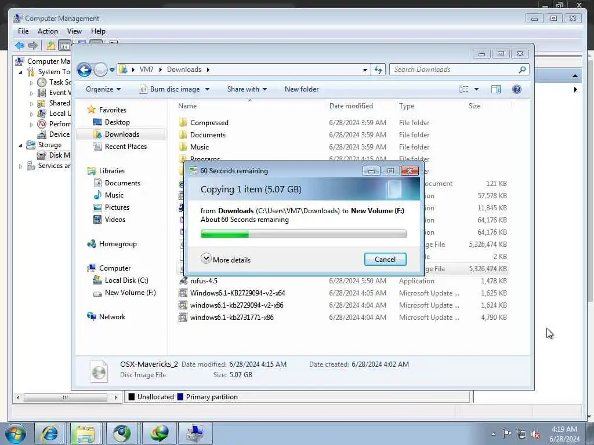Click the change view icon
This screenshot has width=594, height=445.
464,89
